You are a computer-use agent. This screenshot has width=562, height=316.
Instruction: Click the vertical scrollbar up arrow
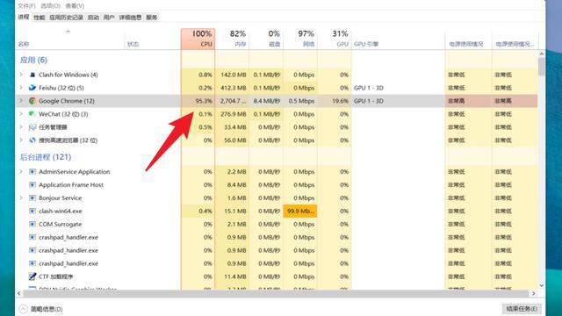[541, 54]
